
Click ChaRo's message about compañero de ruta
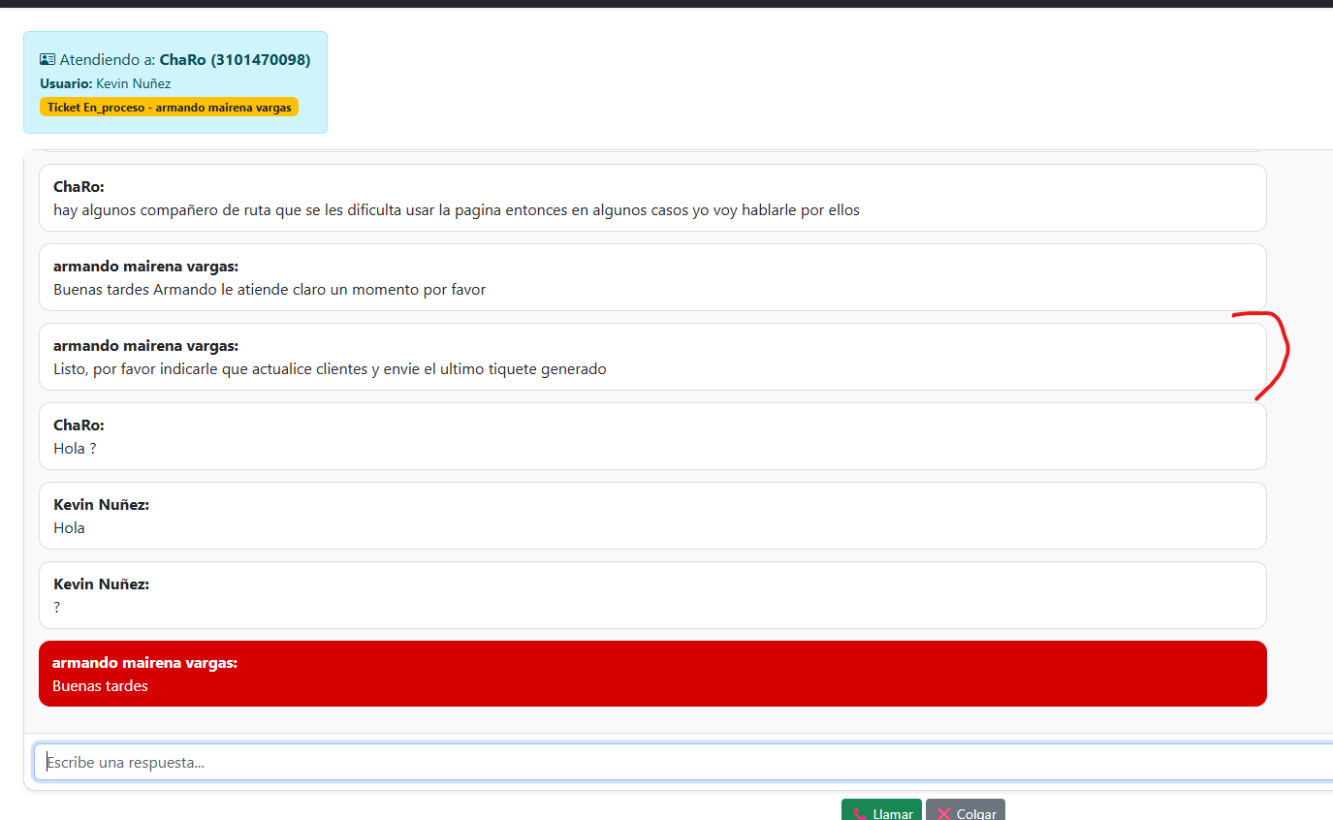point(652,198)
